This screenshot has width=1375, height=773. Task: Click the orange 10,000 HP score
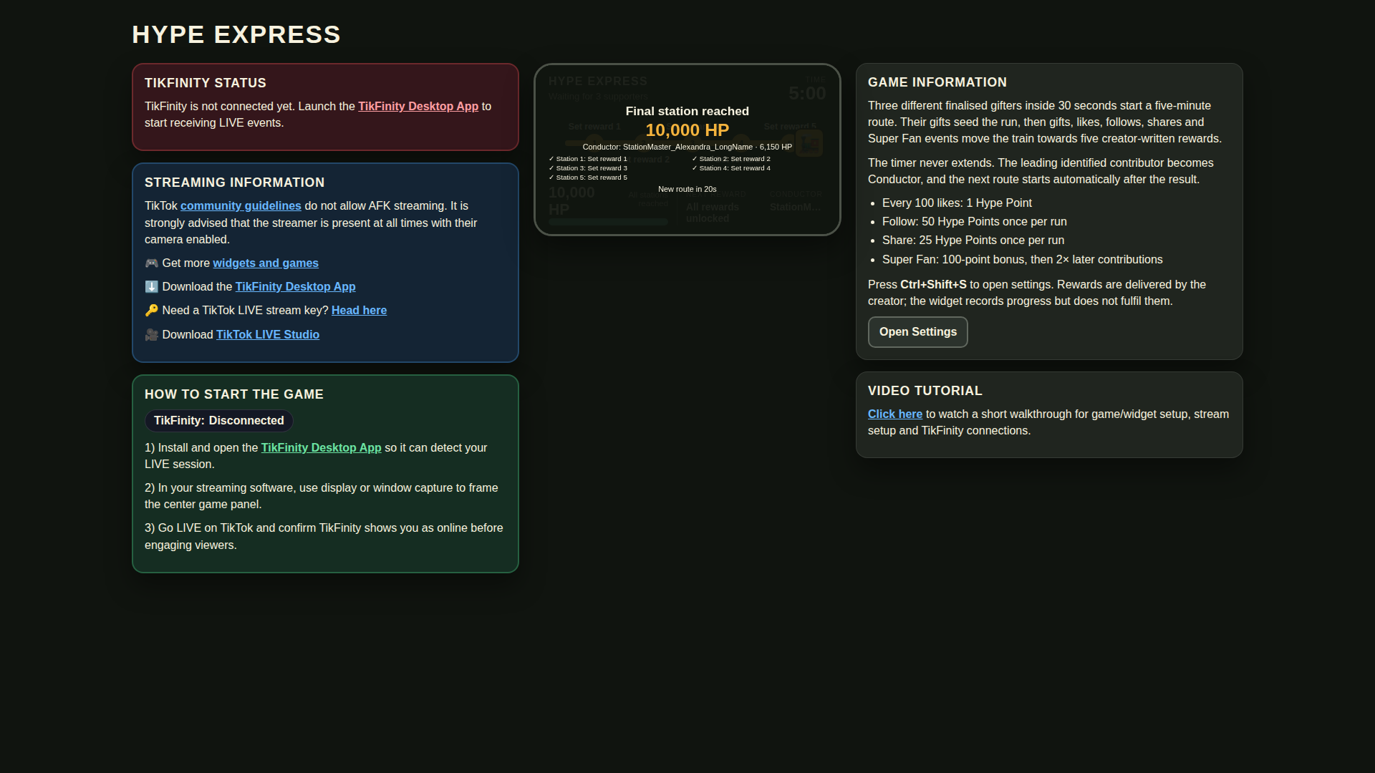coord(687,130)
